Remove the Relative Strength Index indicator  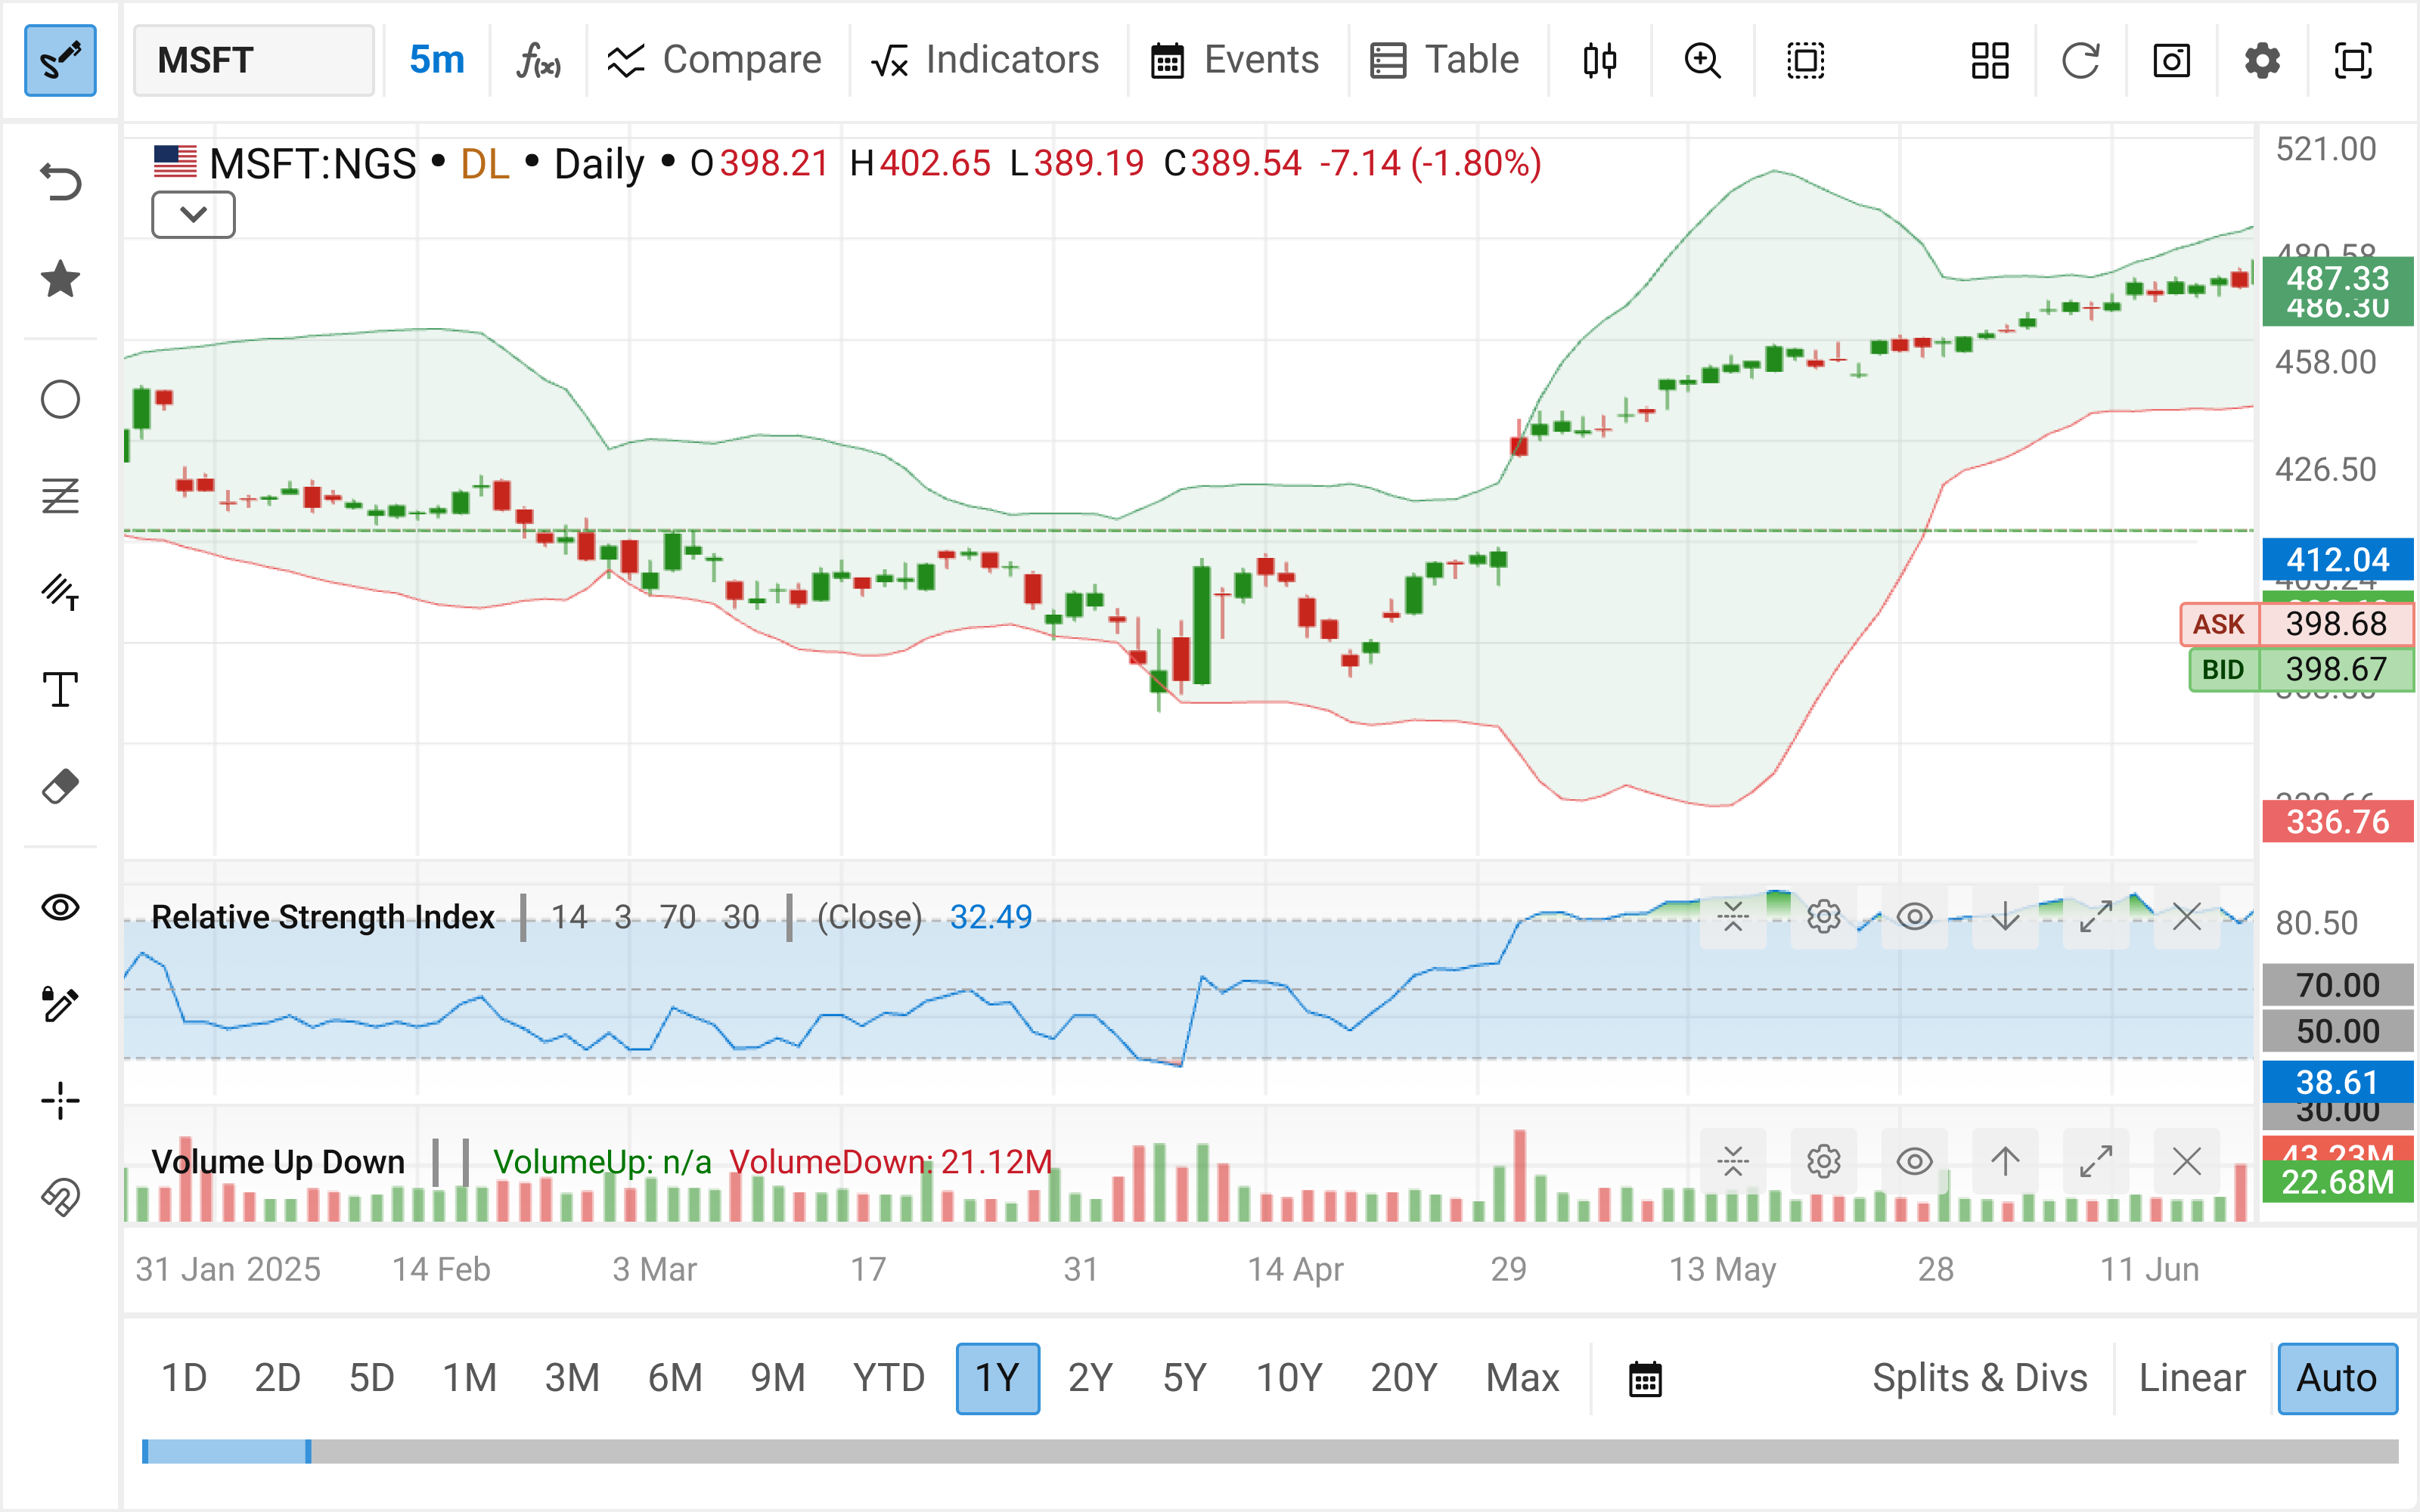point(2187,916)
